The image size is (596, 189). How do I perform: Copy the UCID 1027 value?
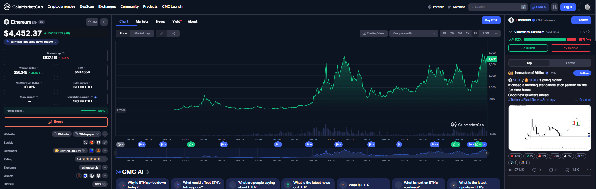click(x=104, y=184)
